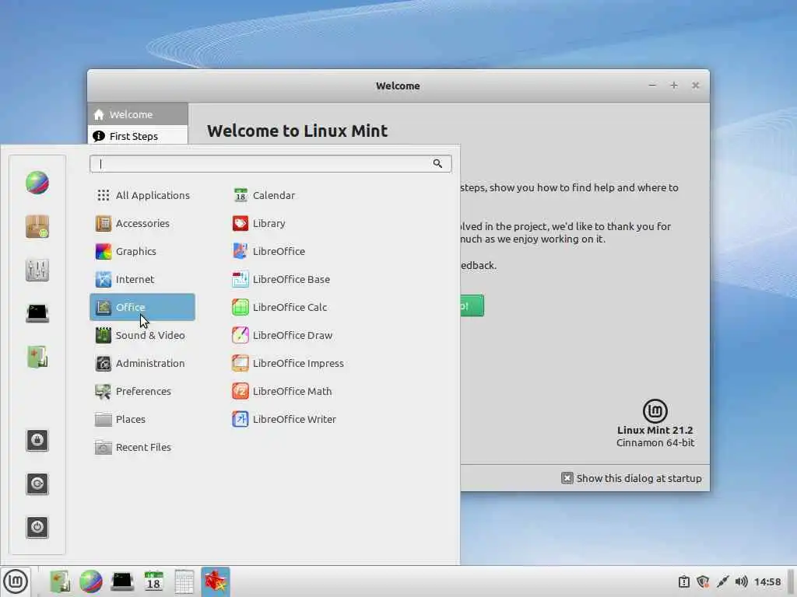
Task: Click the search magnifier icon in menu
Action: (437, 163)
